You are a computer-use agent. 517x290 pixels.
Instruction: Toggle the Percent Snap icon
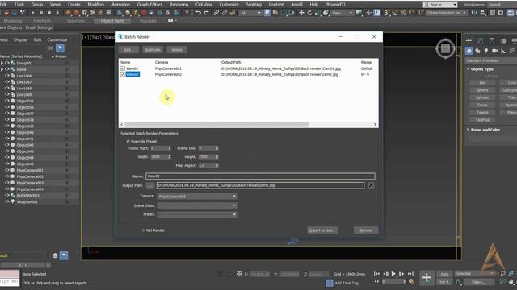pos(403,13)
